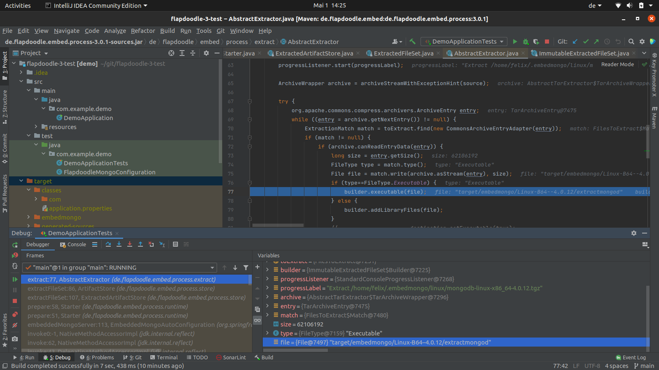Screen dimensions: 659x370
Task: Select DemoApplication class in project tree
Action: 88,118
